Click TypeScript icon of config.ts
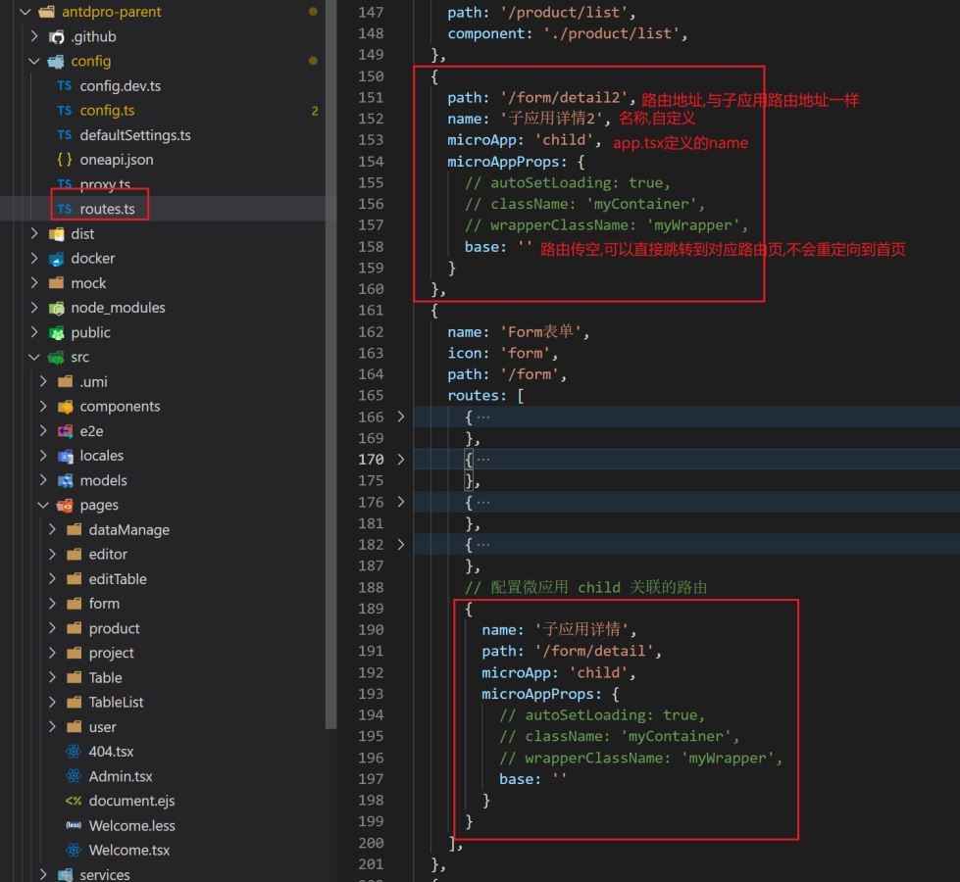Viewport: 960px width, 882px height. pos(65,110)
